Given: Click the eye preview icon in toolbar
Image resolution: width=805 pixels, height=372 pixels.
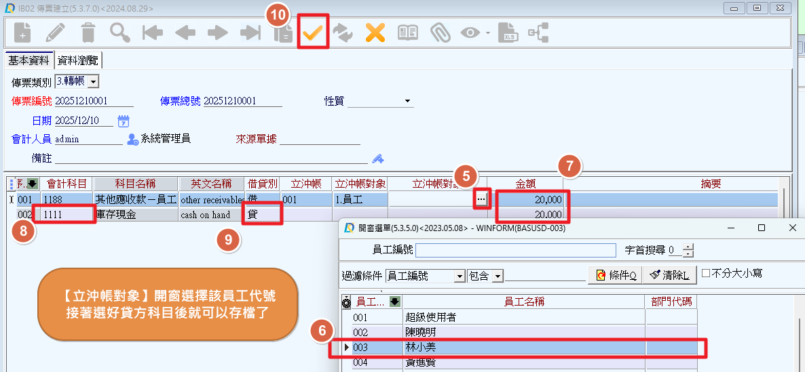Looking at the screenshot, I should [x=471, y=33].
